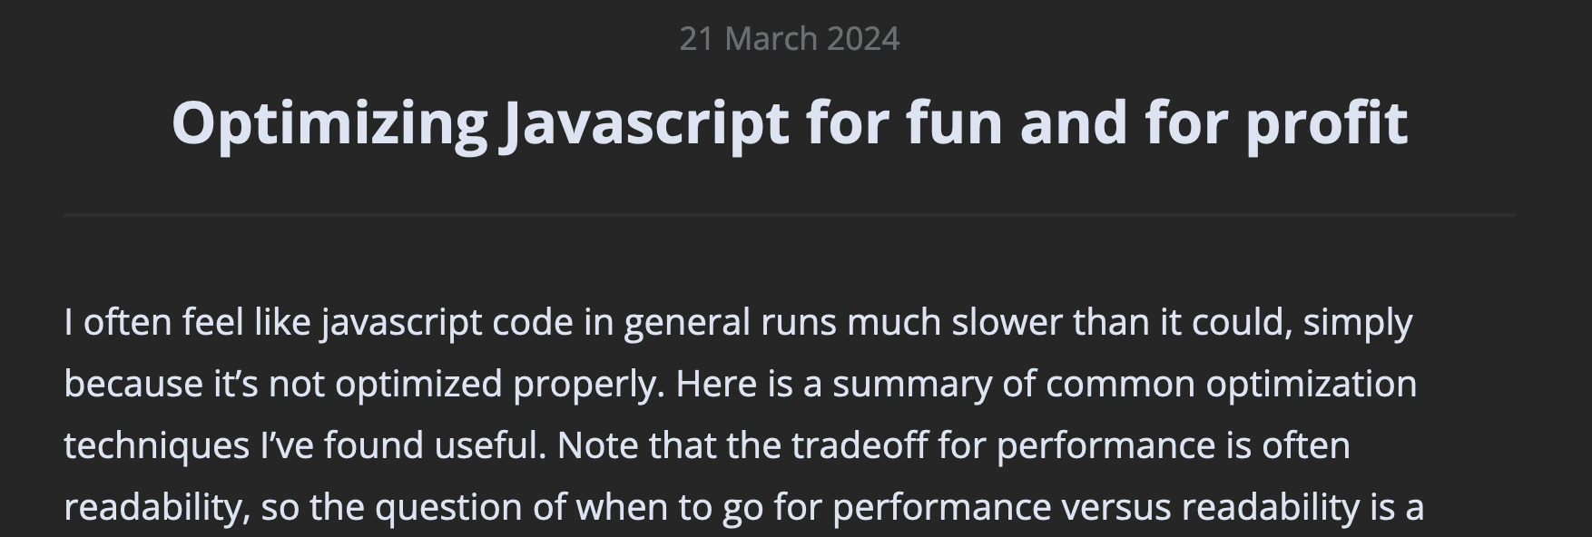Click the word "optimization" ending the second line
Screen dimensions: 1592x537
[1312, 386]
